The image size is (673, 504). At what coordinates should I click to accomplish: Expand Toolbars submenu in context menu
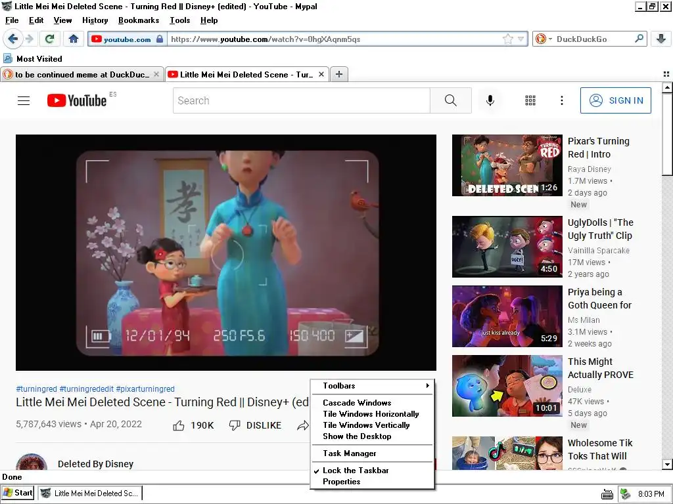372,386
